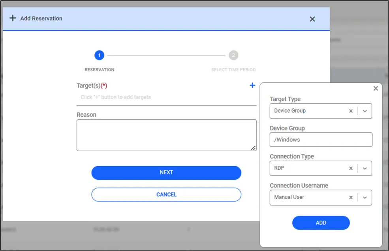Expand the Connection Type dropdown
The height and width of the screenshot is (251, 389).
coord(365,168)
